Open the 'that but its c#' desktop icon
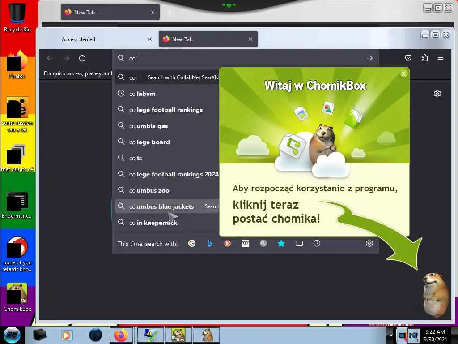Viewport: 458px width, 344px height. coord(17,158)
